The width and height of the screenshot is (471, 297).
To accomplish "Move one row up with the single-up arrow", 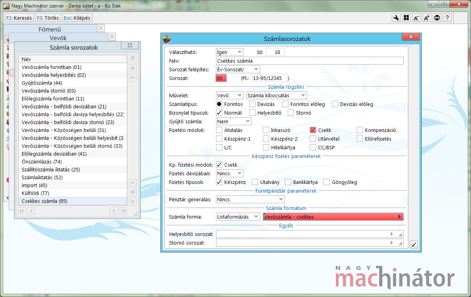I will pyautogui.click(x=133, y=78).
